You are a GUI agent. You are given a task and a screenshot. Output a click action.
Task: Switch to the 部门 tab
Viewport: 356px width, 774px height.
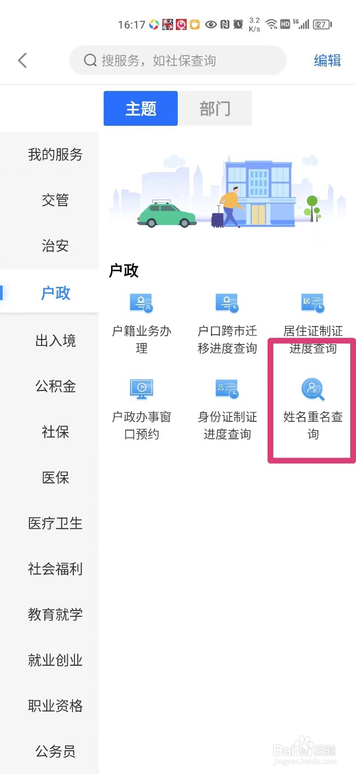[x=215, y=108]
